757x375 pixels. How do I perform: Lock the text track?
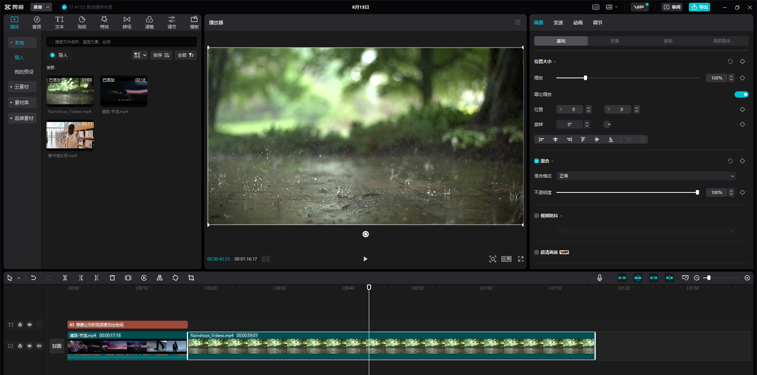tap(20, 325)
